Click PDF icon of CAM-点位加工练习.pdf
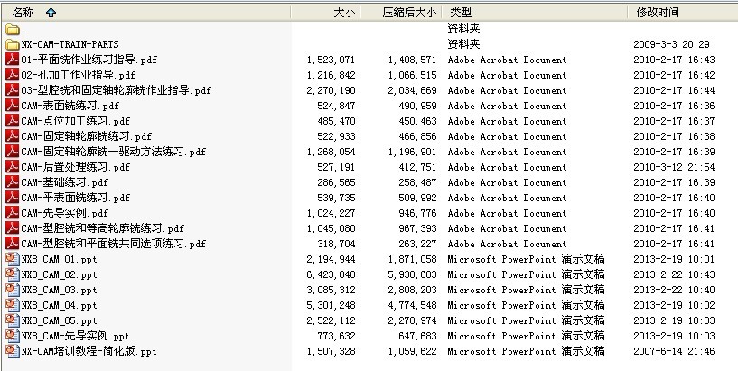Screen dimensions: 738x371 [x=13, y=121]
